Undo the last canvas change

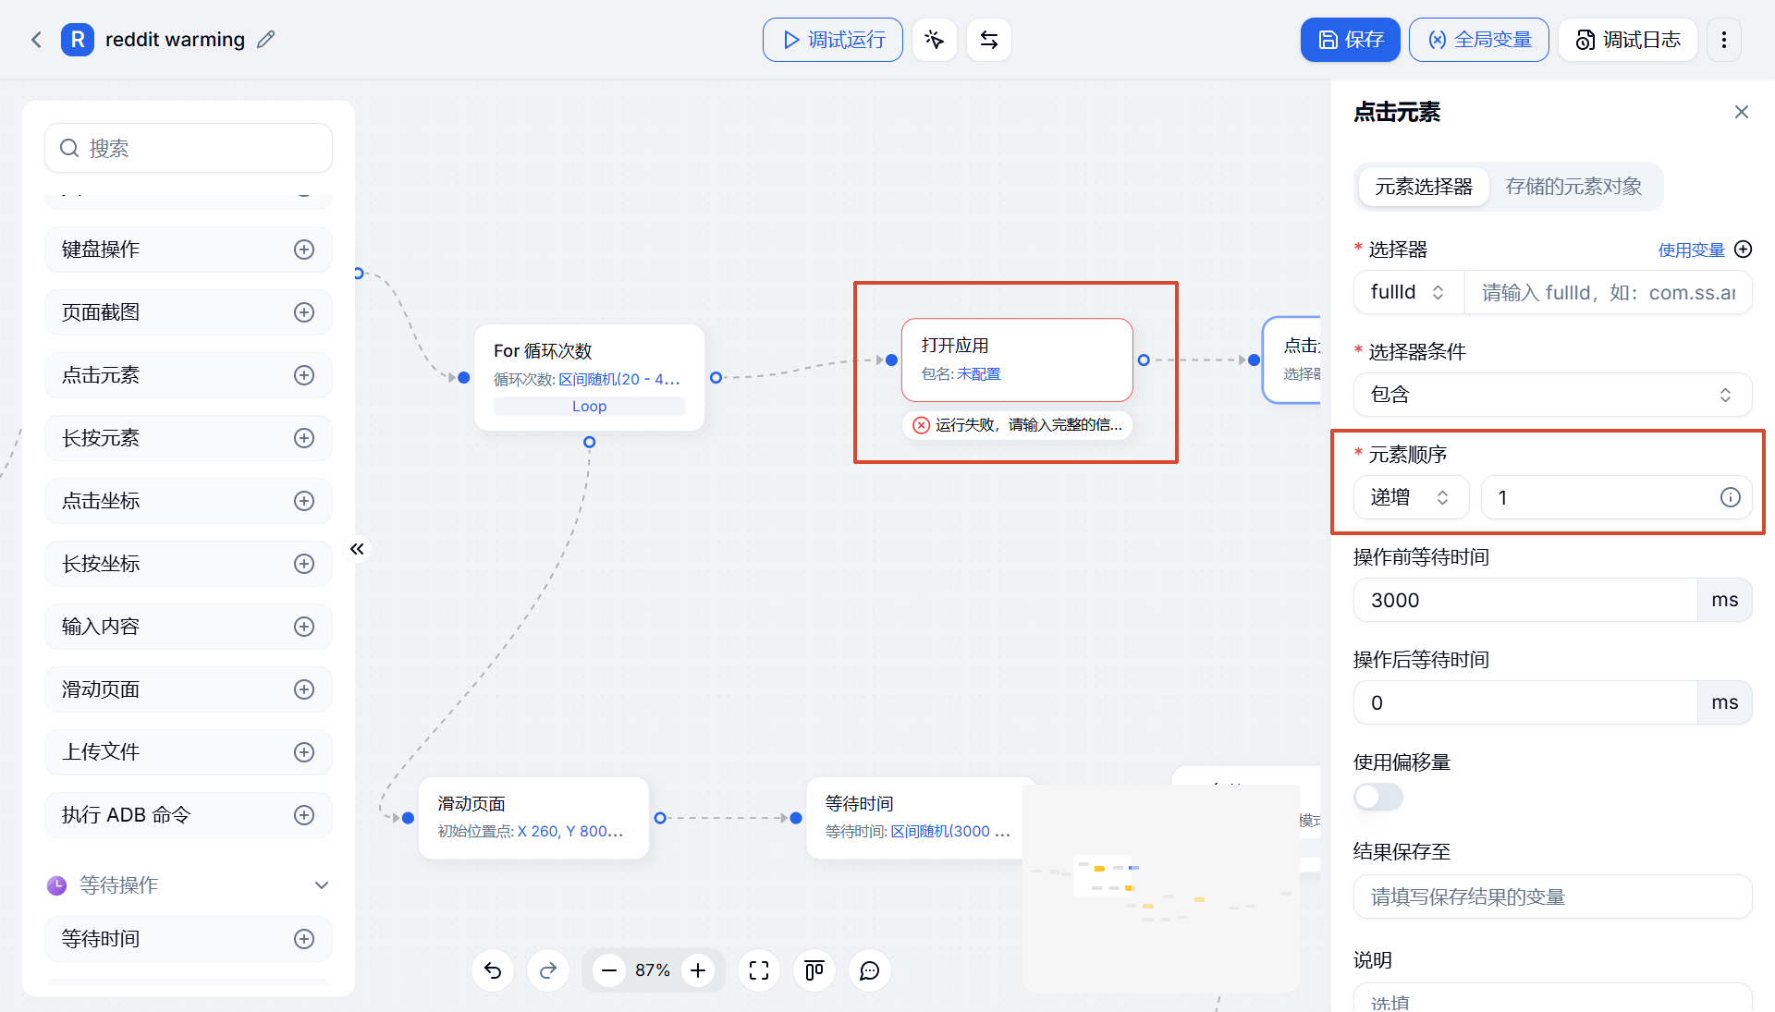[x=493, y=970]
